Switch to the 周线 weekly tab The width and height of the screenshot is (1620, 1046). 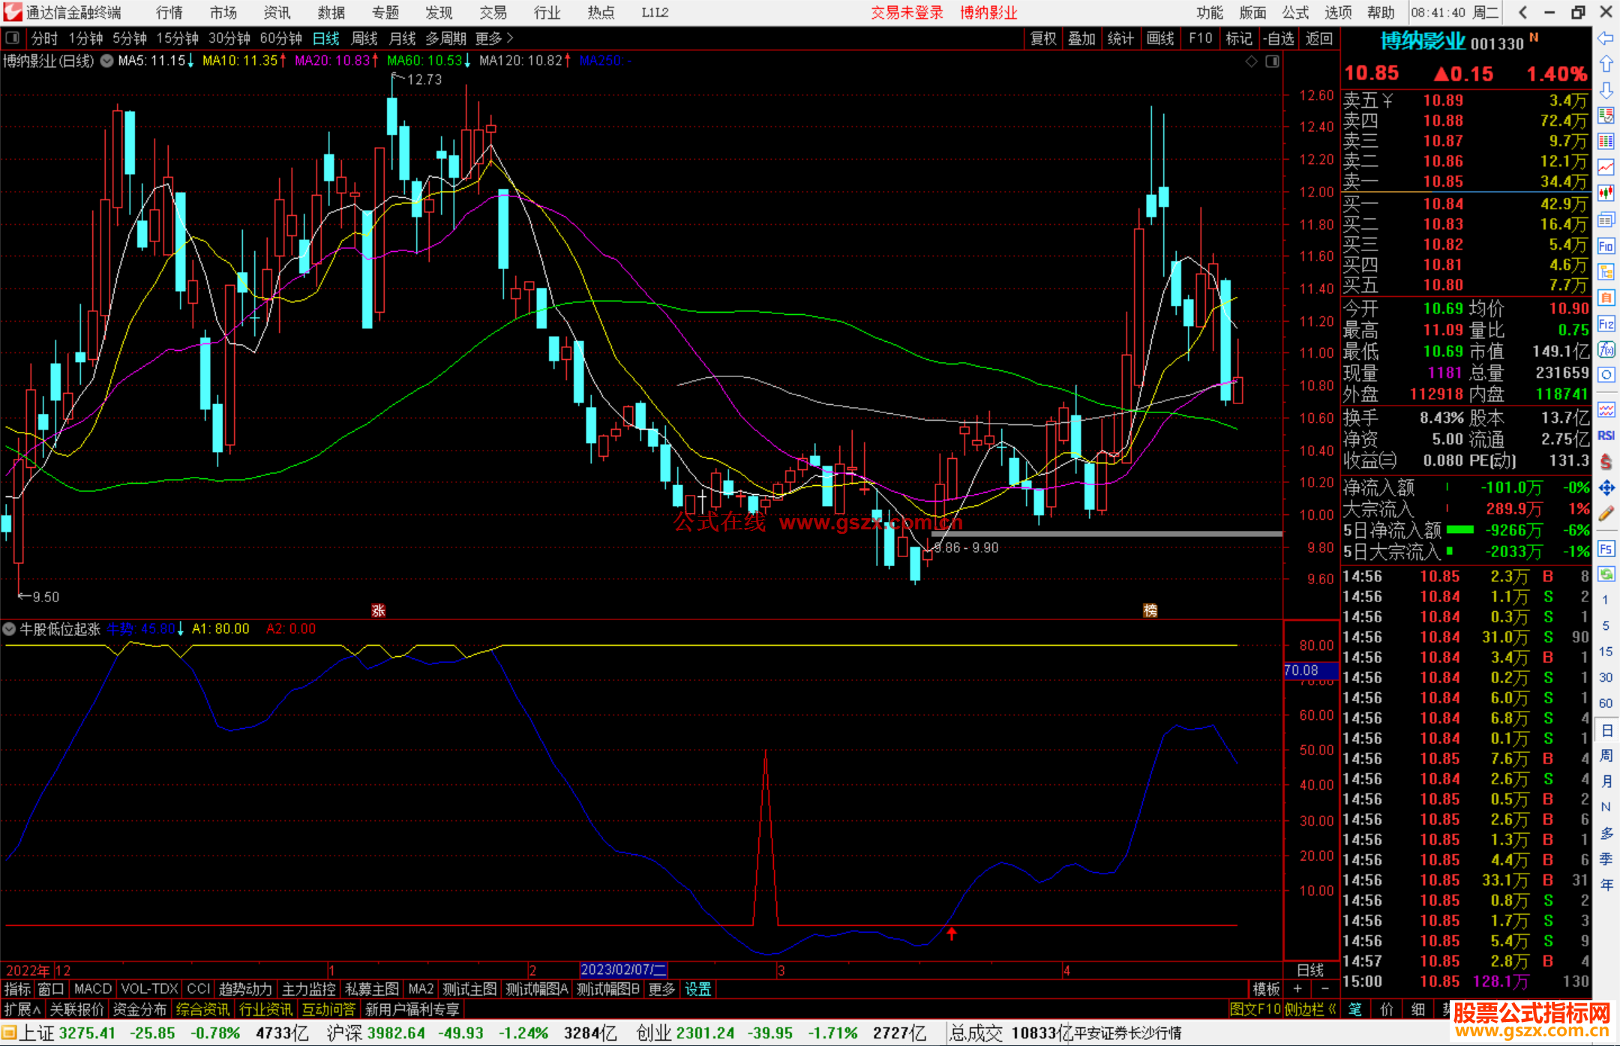(x=364, y=38)
